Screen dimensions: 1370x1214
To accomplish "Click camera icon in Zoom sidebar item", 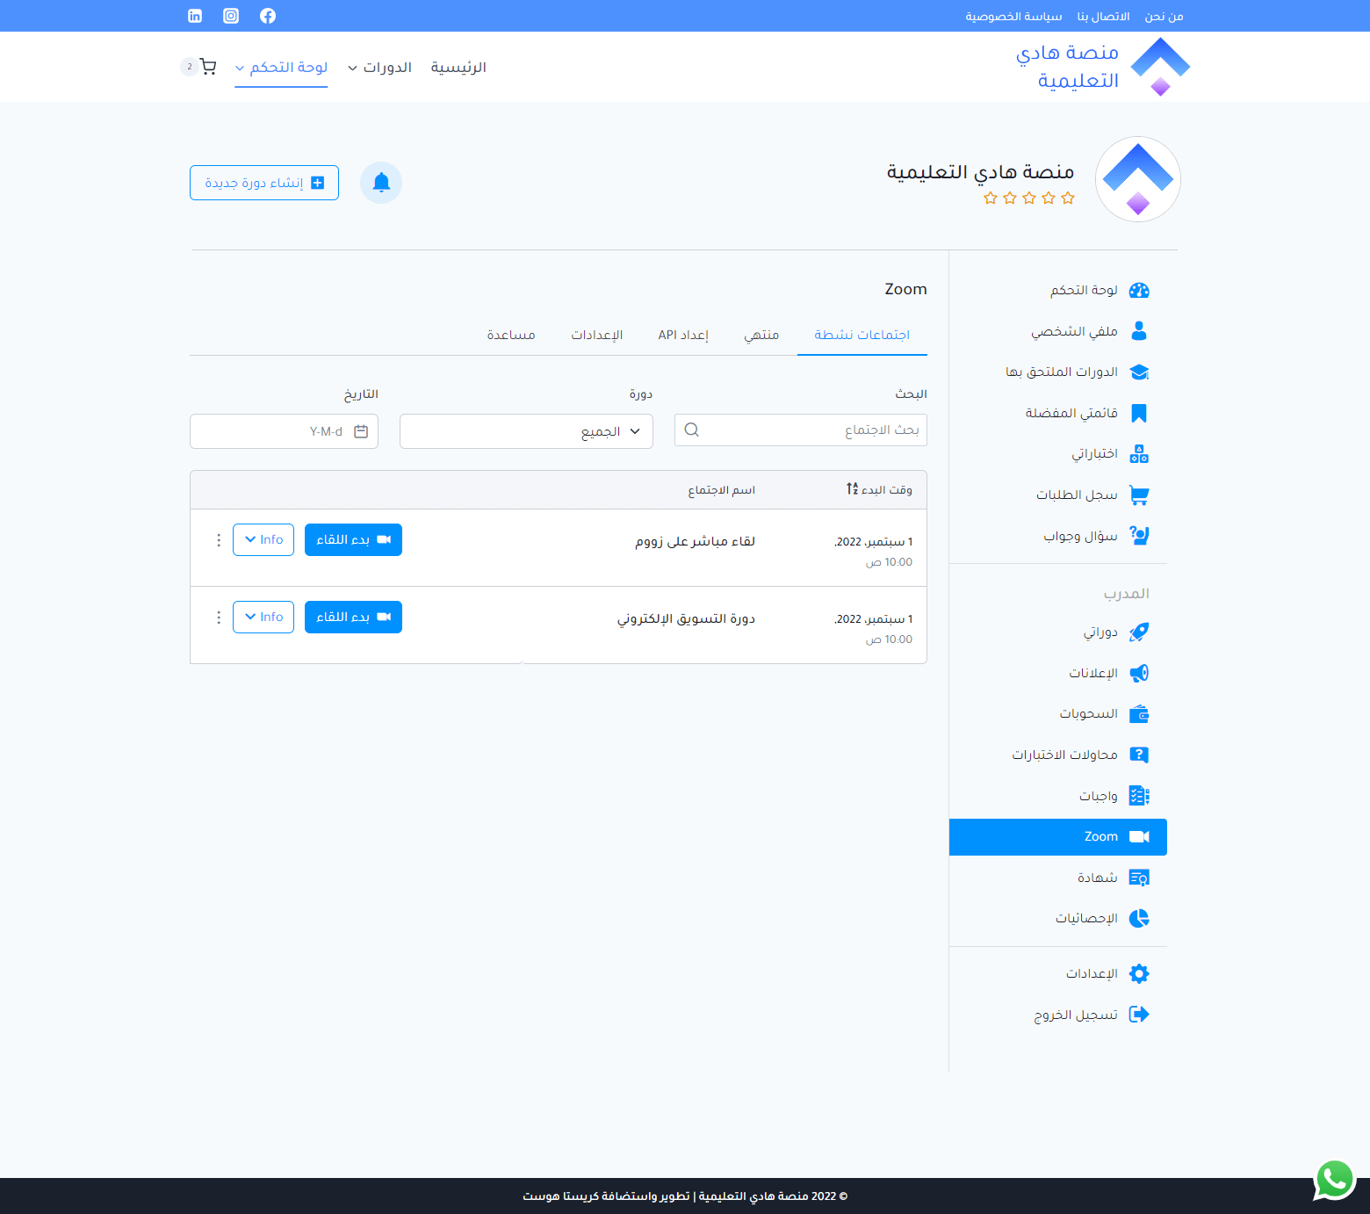I will coord(1139,837).
